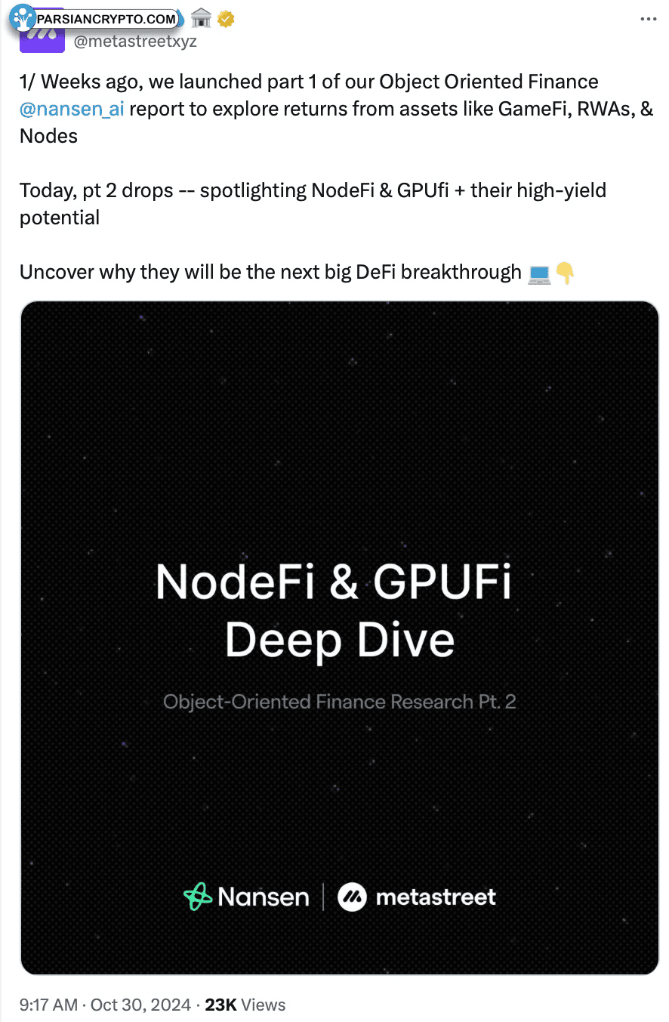Click the gold verified badge icon
This screenshot has width=669, height=1022.
click(225, 19)
